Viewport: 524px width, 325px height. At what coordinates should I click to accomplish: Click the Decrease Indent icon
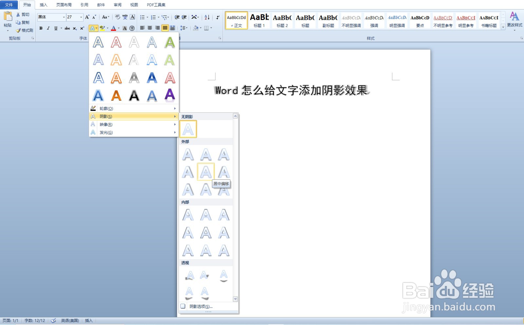[x=177, y=17]
